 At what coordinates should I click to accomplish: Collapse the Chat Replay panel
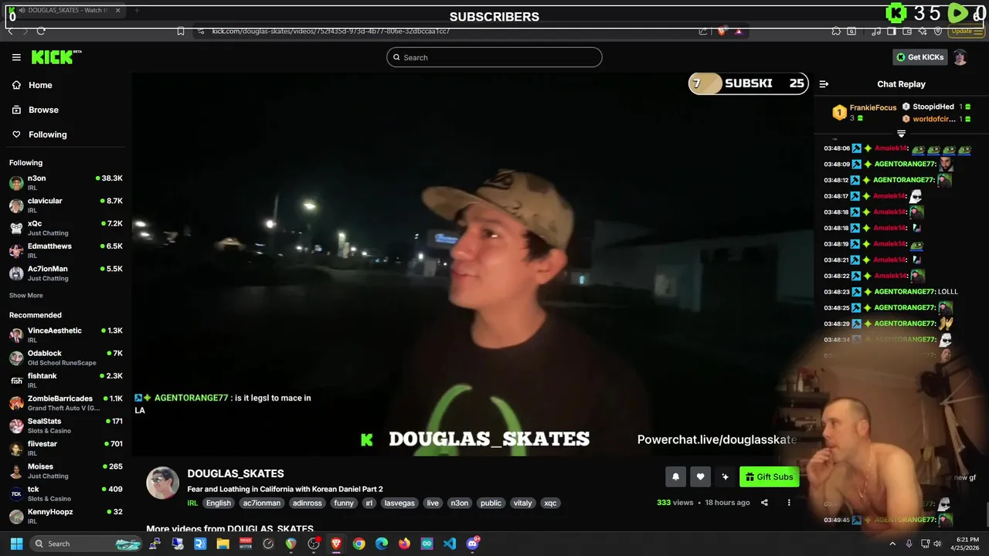(824, 84)
